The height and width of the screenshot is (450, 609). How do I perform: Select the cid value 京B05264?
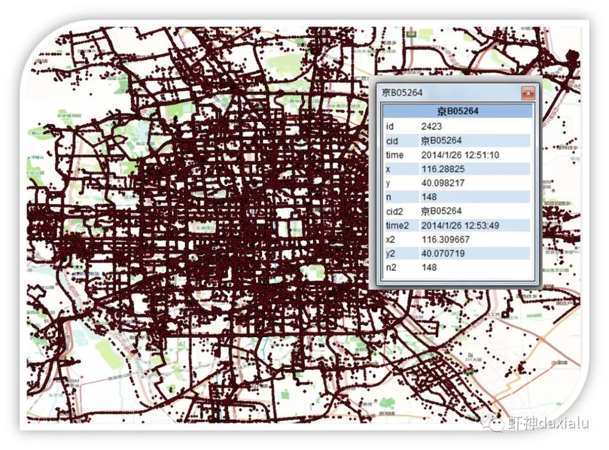[441, 140]
